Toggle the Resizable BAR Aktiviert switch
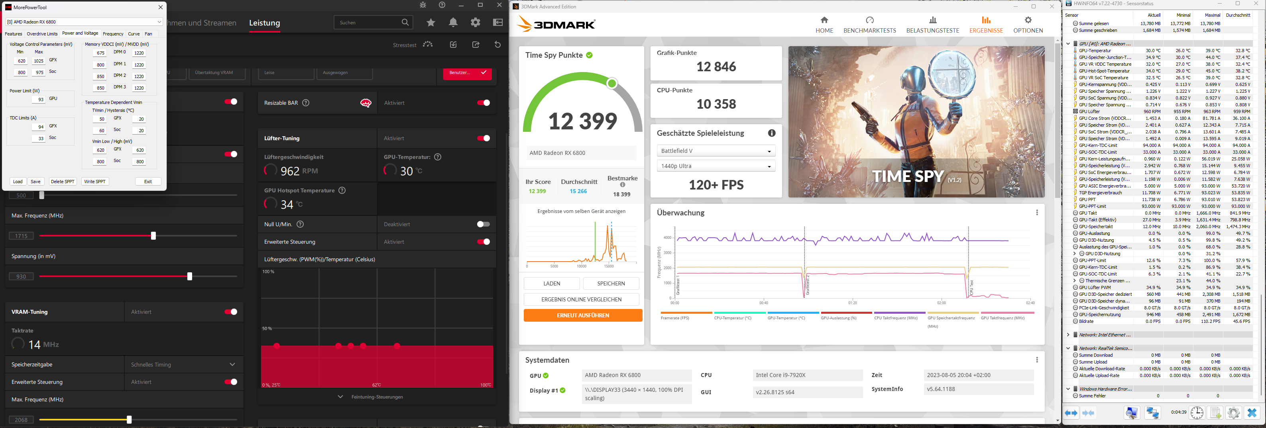Image resolution: width=1266 pixels, height=428 pixels. click(484, 103)
